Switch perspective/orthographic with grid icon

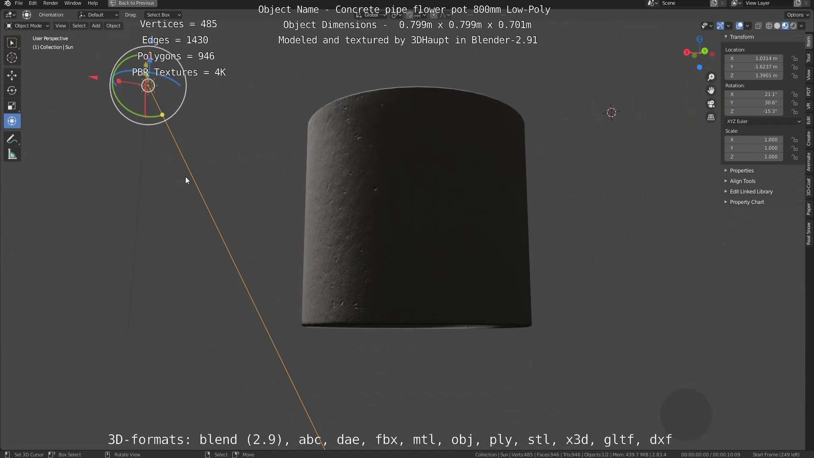click(711, 117)
